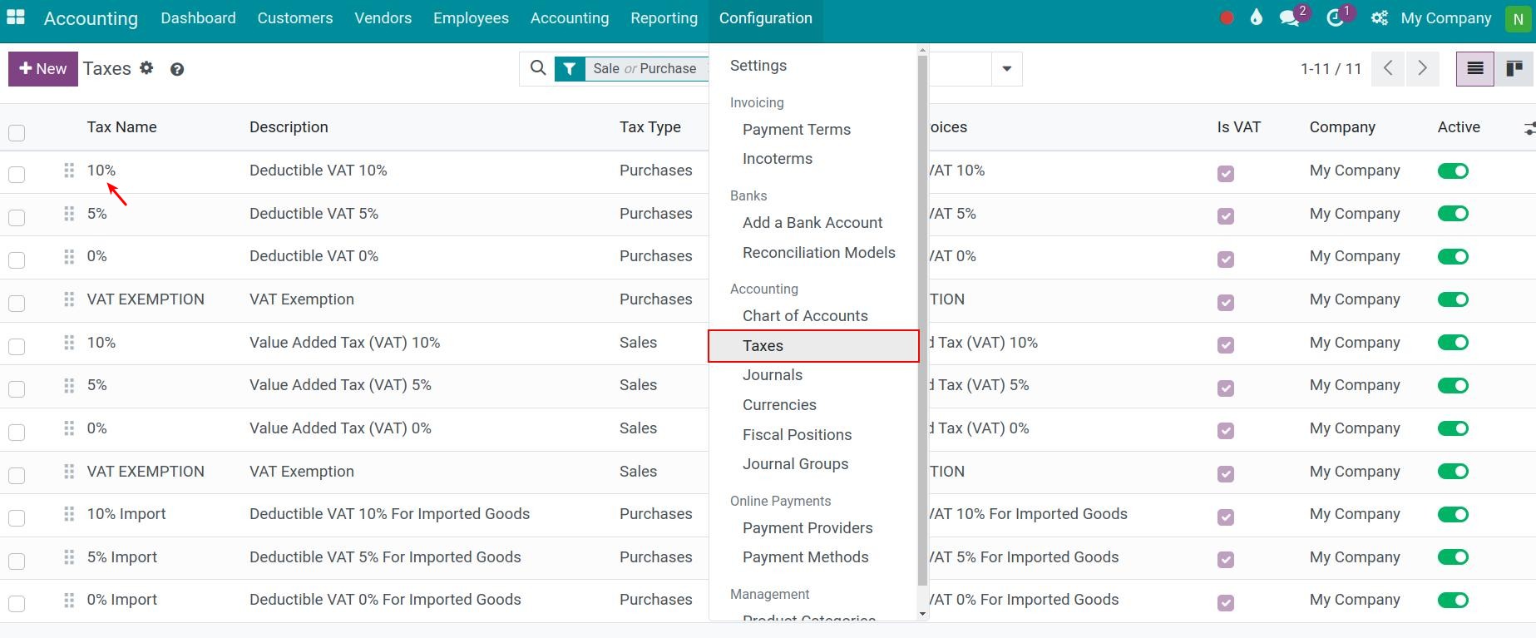This screenshot has width=1536, height=638.
Task: Click the gear icon beside Taxes title
Action: coord(146,68)
